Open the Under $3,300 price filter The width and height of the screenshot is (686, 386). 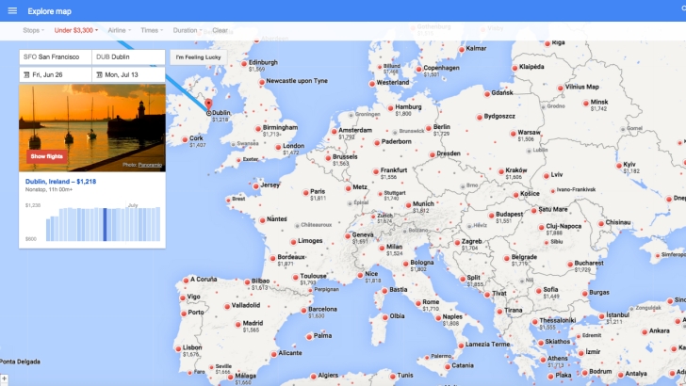(x=76, y=30)
